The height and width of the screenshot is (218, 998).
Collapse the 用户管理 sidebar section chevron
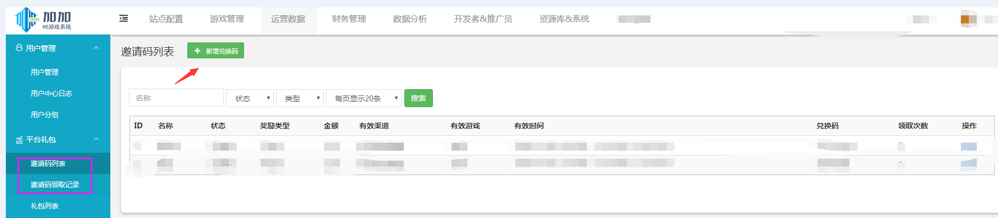tap(96, 48)
